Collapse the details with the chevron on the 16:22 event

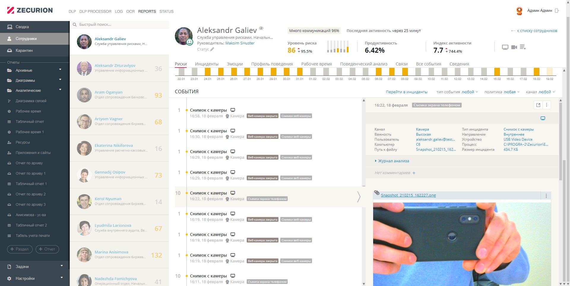(x=359, y=197)
